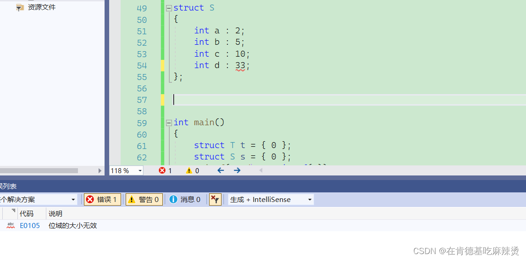526x260 pixels.
Task: Click the solution explorer horizontal scrollbar thumb
Action: click(x=39, y=170)
